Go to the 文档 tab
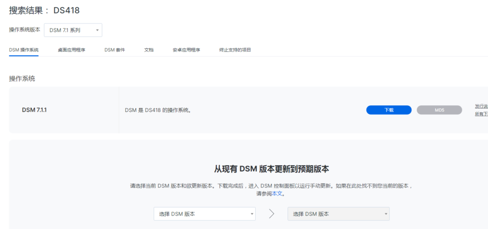 click(x=149, y=50)
